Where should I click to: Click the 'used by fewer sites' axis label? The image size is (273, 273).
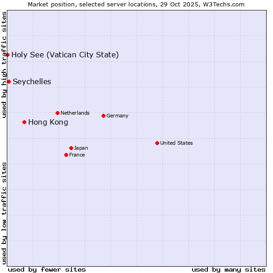tap(47, 269)
